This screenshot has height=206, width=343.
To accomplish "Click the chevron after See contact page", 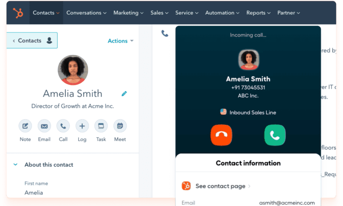I will [x=249, y=186].
